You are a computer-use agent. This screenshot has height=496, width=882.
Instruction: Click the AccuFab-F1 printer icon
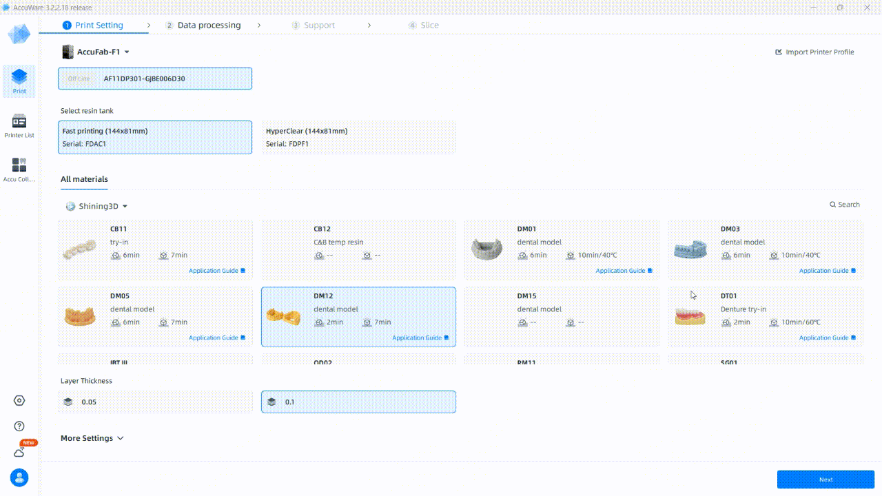pyautogui.click(x=68, y=52)
